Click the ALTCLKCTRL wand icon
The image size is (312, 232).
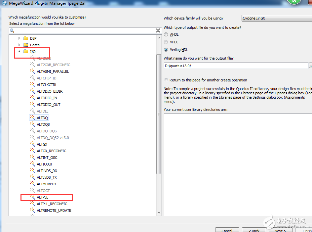(32, 84)
